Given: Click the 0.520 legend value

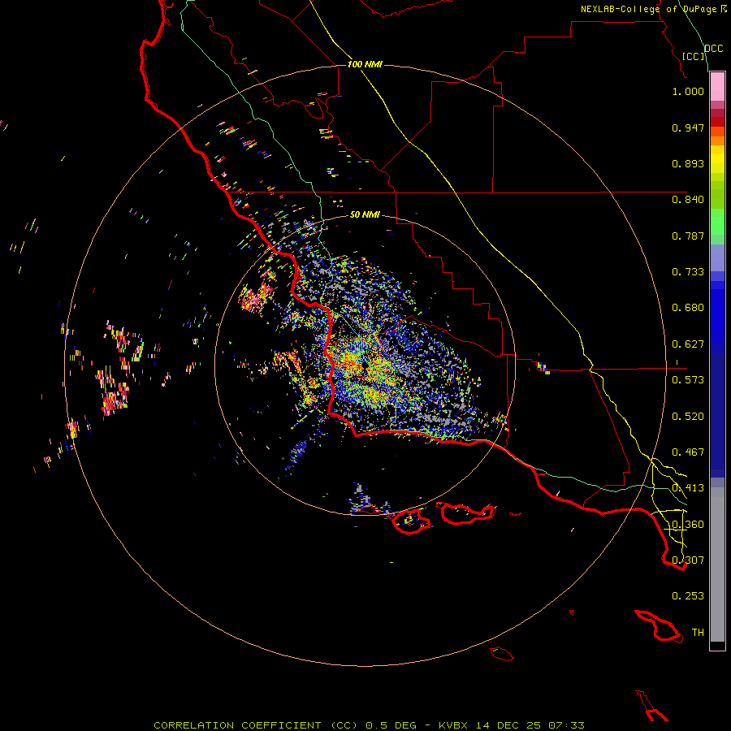Looking at the screenshot, I should [688, 417].
